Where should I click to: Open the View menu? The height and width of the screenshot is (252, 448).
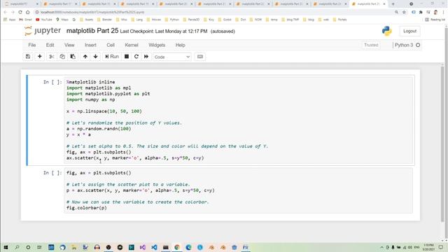(69, 45)
